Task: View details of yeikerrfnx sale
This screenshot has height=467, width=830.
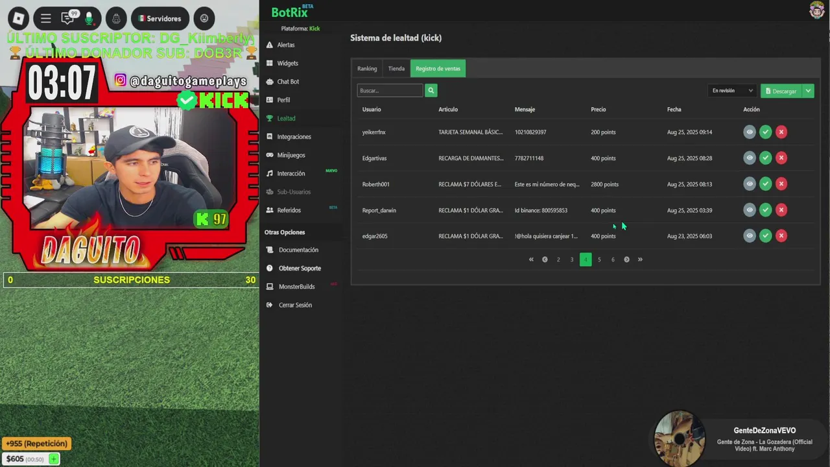Action: [x=750, y=132]
